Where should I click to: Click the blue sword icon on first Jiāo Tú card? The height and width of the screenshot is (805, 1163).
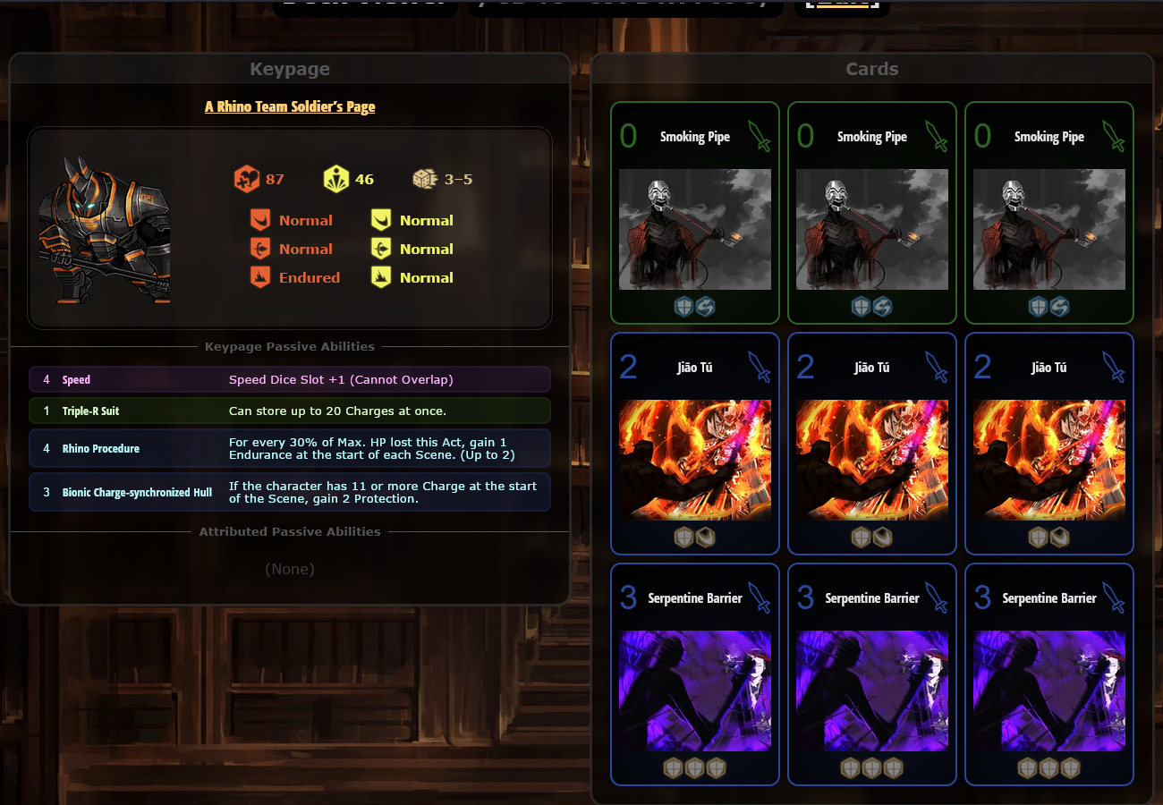point(759,367)
